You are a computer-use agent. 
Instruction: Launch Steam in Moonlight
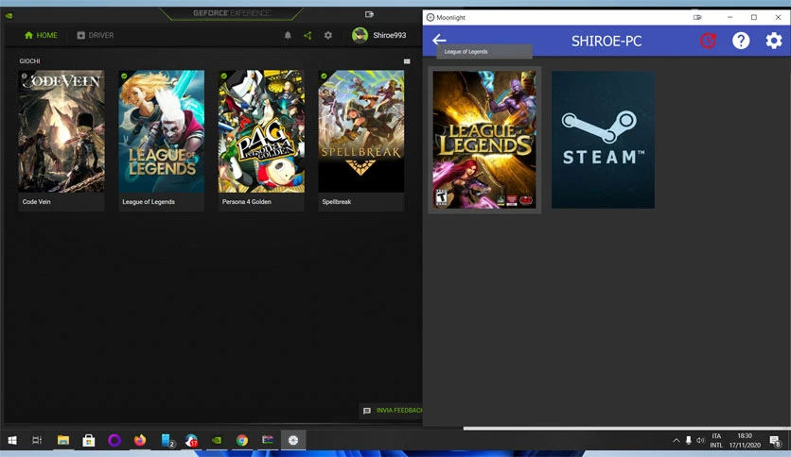603,140
